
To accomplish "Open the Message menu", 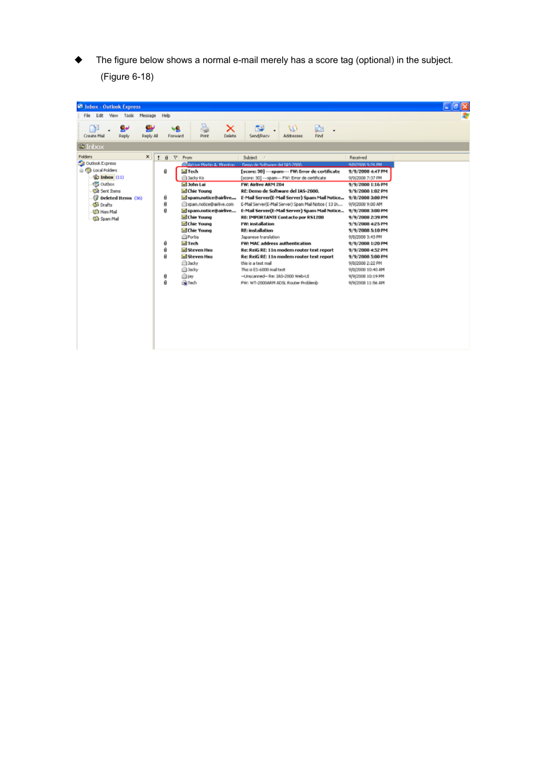I will pos(148,116).
